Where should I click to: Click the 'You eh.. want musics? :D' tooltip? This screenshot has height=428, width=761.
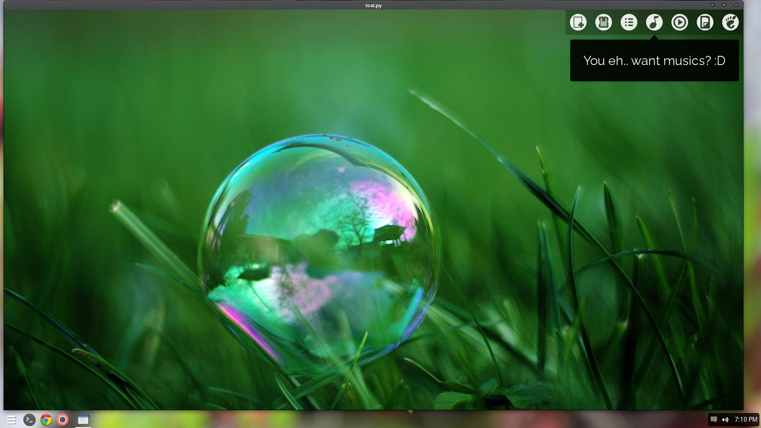click(x=654, y=61)
